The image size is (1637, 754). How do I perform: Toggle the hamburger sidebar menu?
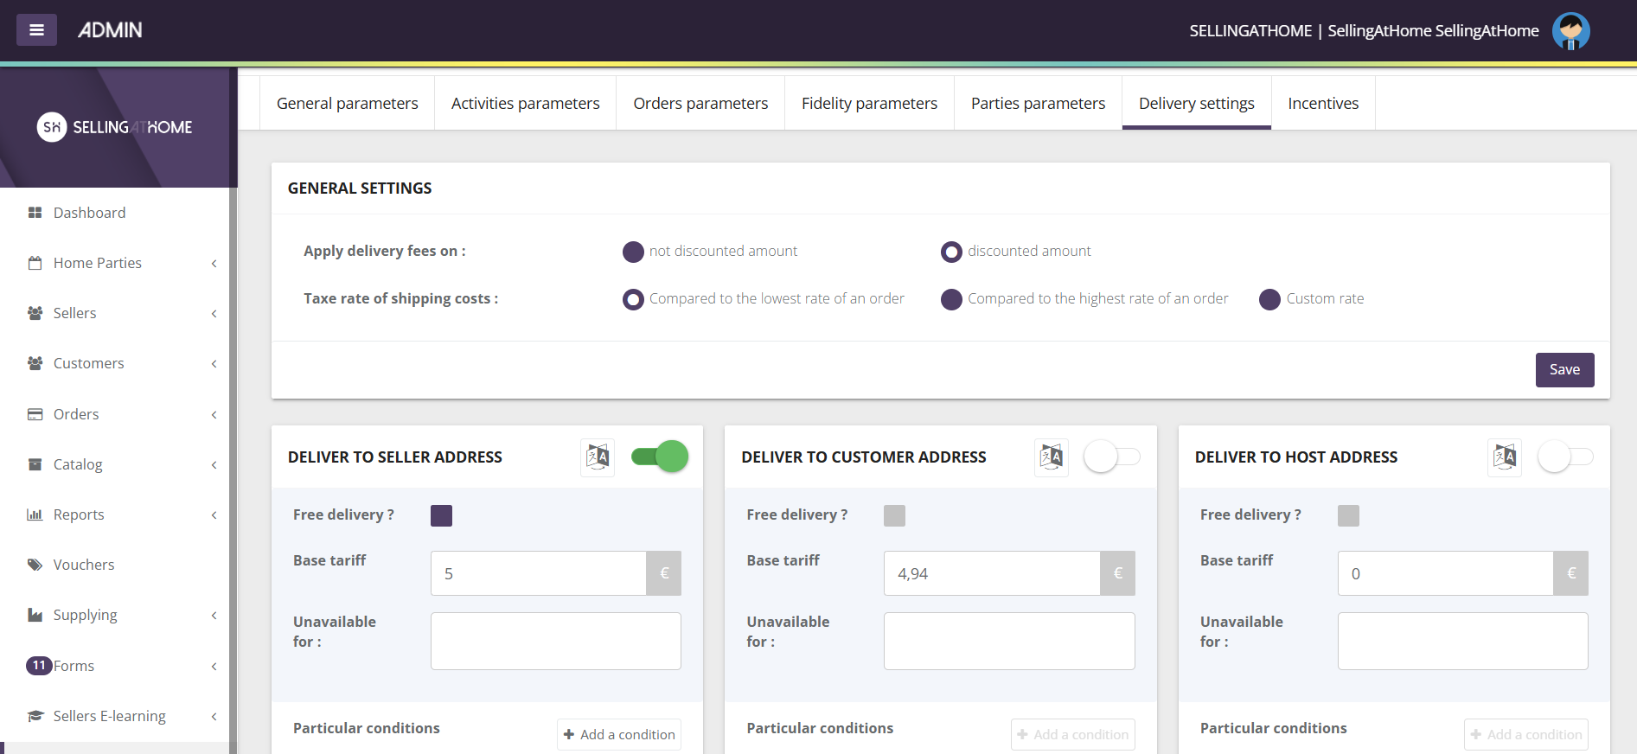[36, 30]
